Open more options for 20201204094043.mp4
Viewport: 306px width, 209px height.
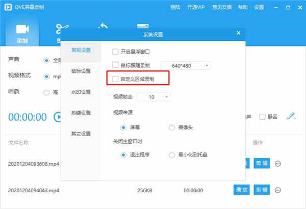pyautogui.click(x=278, y=190)
